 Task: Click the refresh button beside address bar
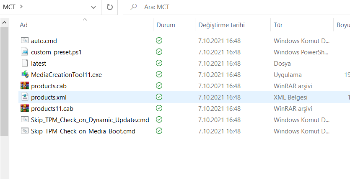110,7
